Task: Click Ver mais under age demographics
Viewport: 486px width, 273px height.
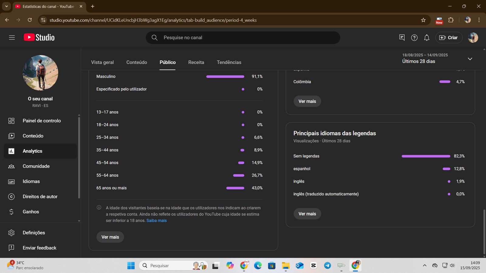Action: coord(110,237)
